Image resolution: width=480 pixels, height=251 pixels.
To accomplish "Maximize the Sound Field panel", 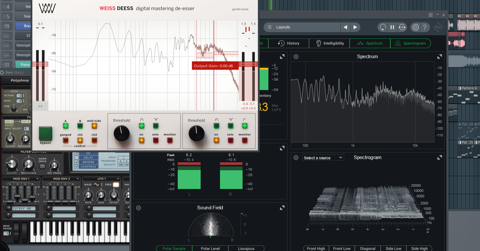I will click(282, 208).
